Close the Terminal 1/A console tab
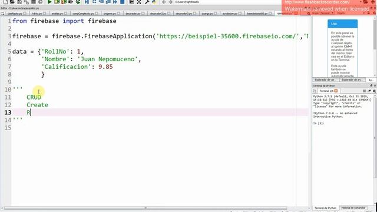The image size is (377, 212). [x=336, y=91]
